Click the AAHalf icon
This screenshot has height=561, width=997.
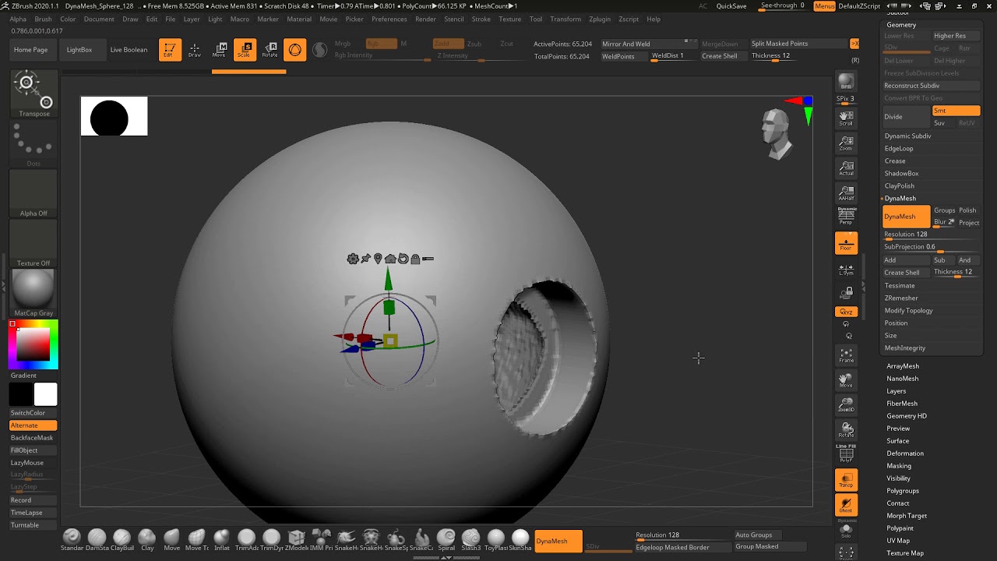pyautogui.click(x=846, y=193)
